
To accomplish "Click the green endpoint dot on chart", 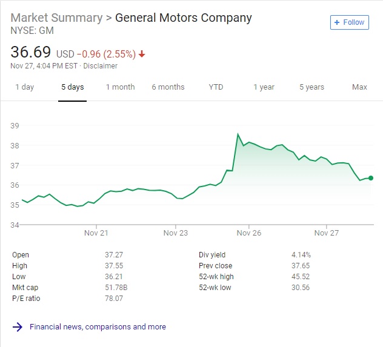I will point(371,178).
